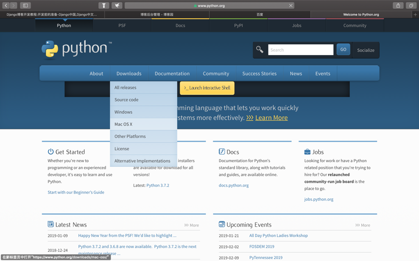Open the tab overview icon
The image size is (419, 261).
411,5
